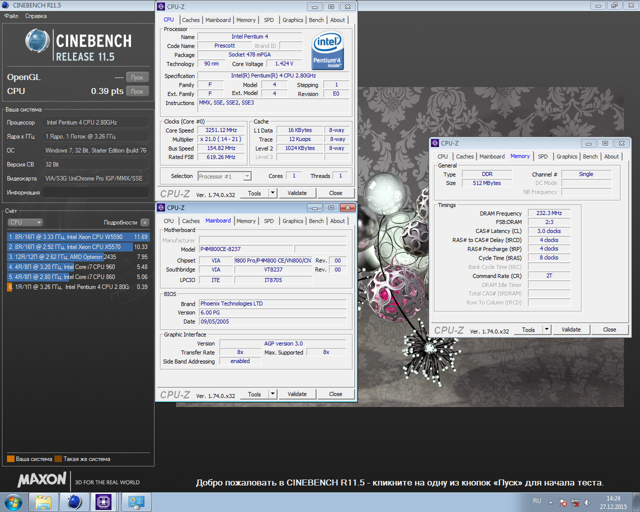Switch to CPU tab in Memory window
Screen dimensions: 640x512
[442, 156]
